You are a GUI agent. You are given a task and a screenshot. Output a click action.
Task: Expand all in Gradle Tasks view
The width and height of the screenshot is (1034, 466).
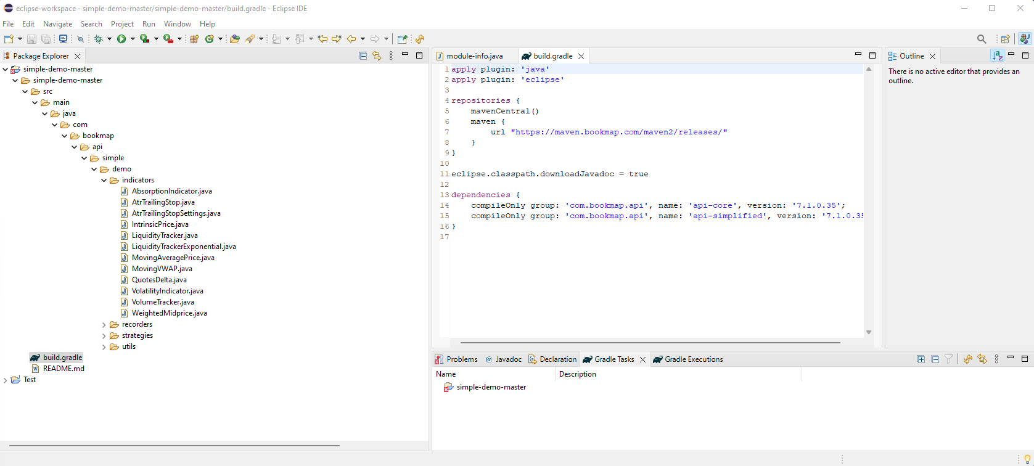pos(921,359)
